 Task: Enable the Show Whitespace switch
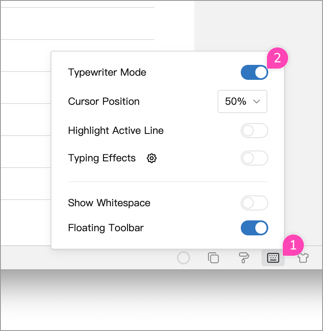(x=254, y=203)
